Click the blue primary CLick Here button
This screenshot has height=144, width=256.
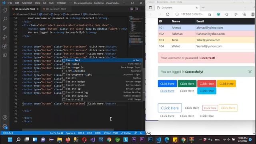167,84
